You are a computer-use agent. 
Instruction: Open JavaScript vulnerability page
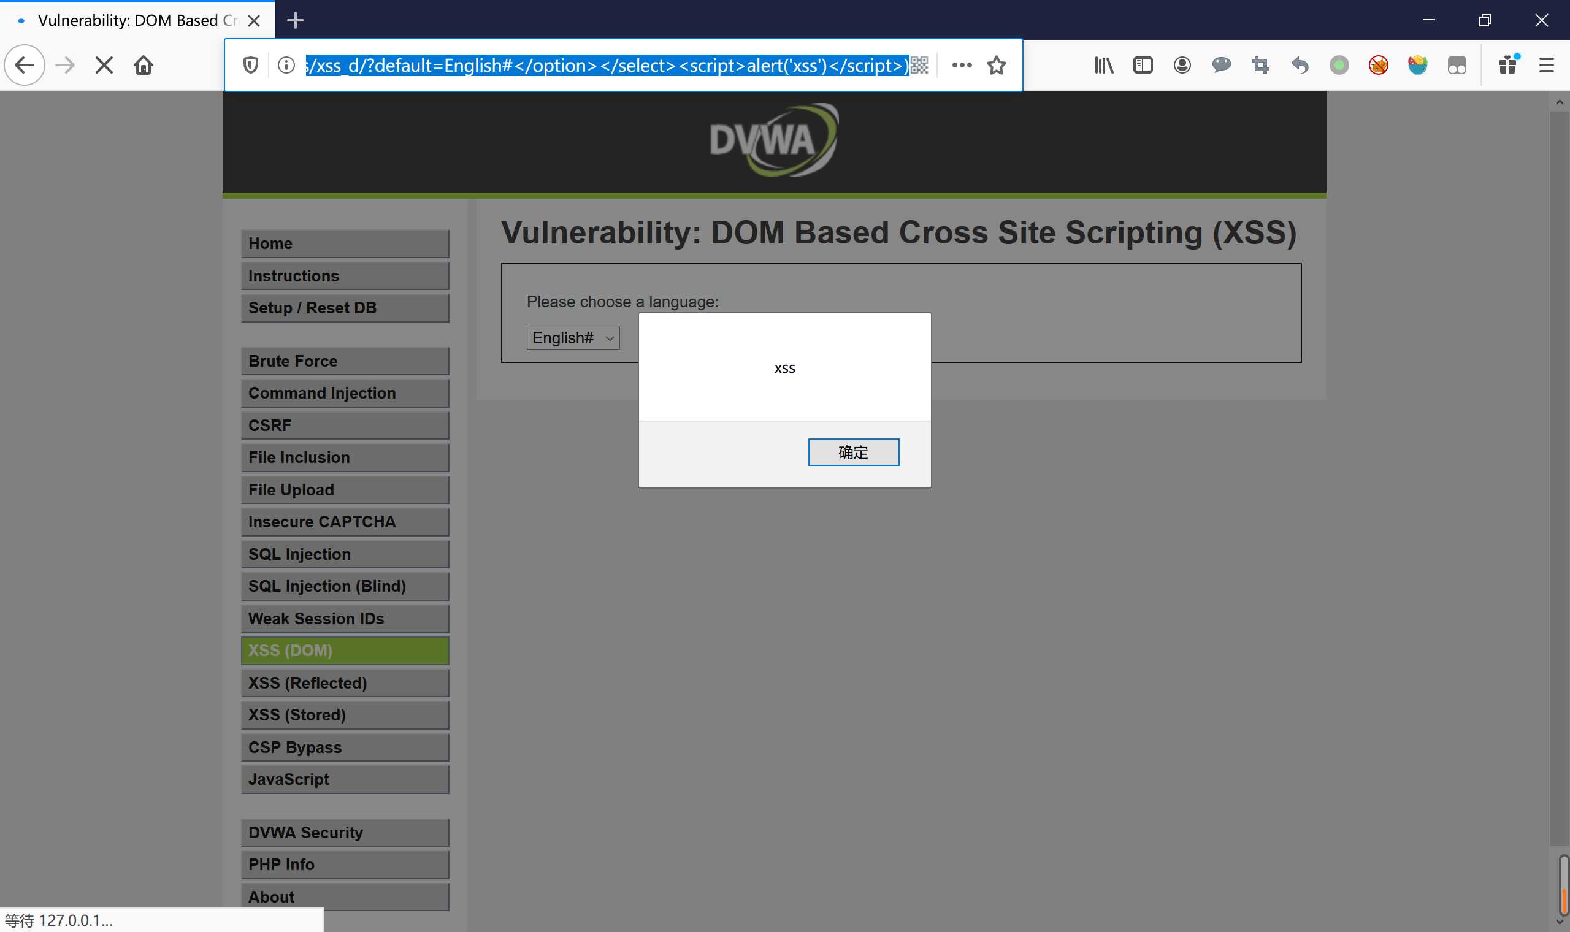(345, 779)
